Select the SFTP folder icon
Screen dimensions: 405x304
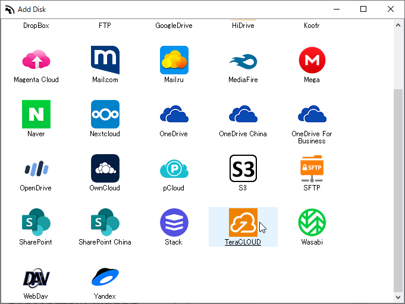[312, 168]
